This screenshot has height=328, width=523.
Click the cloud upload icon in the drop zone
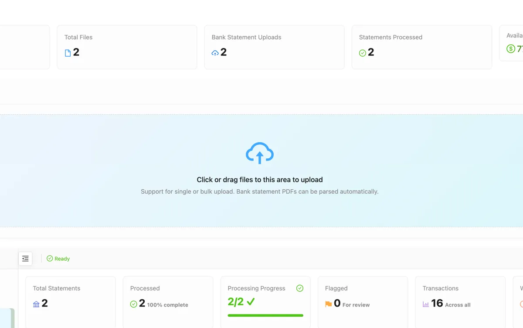(x=260, y=153)
